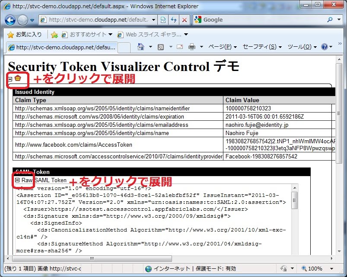Click the Home icon
This screenshot has width=347, height=277.
(141, 47)
